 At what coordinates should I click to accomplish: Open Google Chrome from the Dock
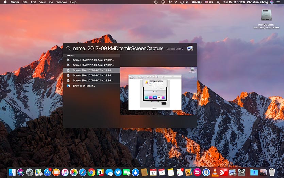point(91,172)
